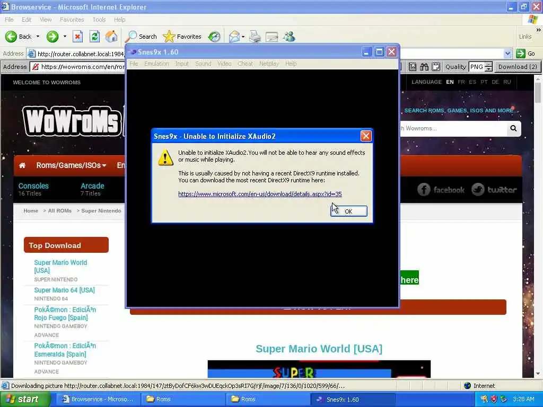Click the red security shield tray icon
This screenshot has width=543, height=407.
[494, 399]
